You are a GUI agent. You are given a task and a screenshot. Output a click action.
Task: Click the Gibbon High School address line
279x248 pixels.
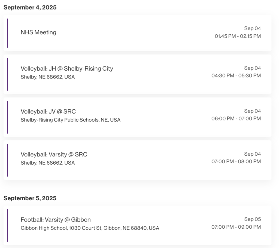pos(90,228)
